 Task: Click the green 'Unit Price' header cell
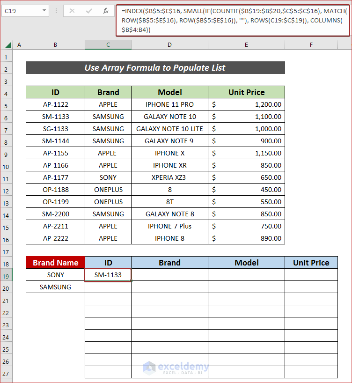[246, 92]
